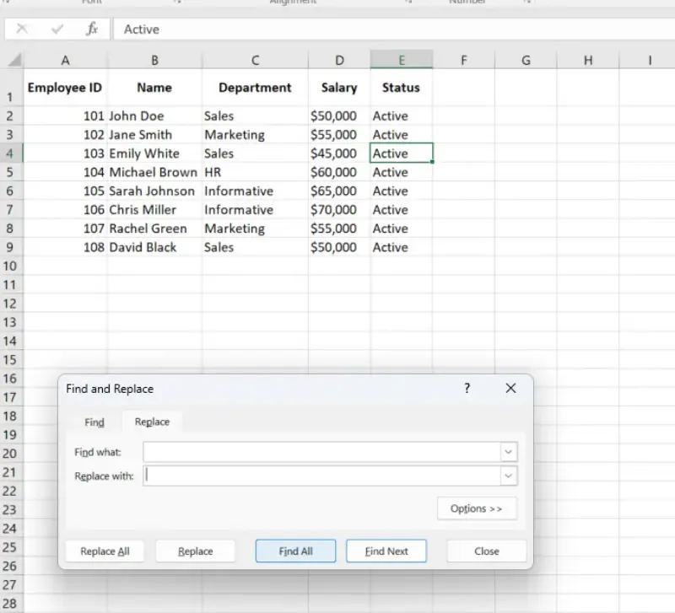Screen dimensions: 675x613
Task: Select the John Doe cell
Action: (x=154, y=116)
